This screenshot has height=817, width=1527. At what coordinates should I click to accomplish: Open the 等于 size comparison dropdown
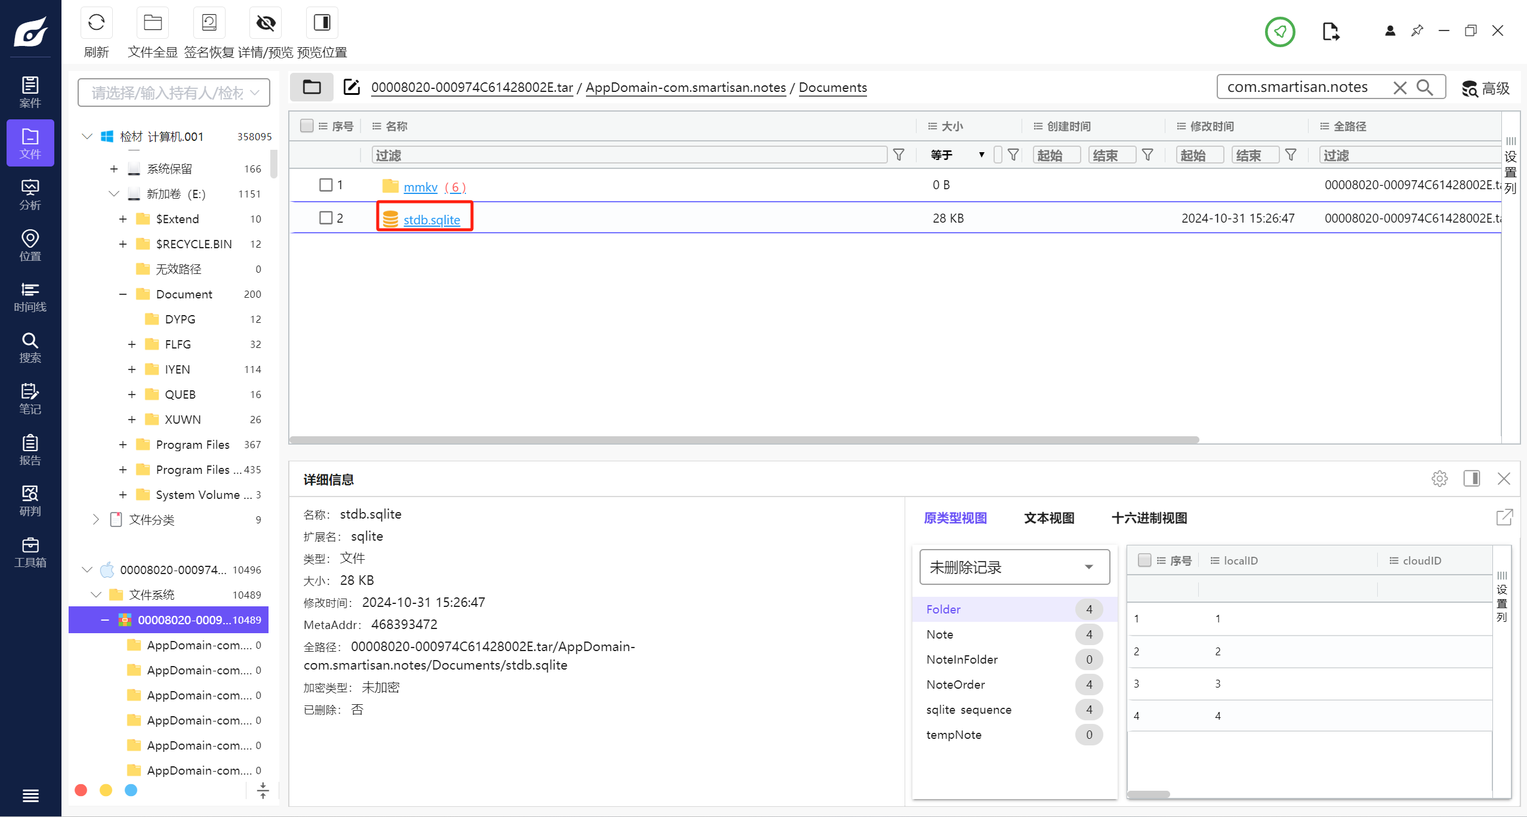pos(957,155)
